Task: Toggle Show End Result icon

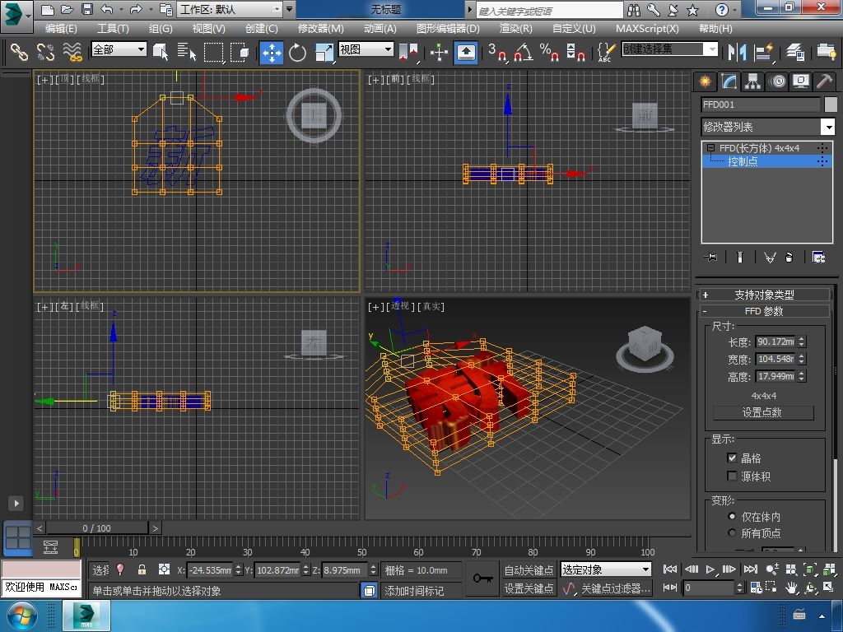Action: pos(740,258)
